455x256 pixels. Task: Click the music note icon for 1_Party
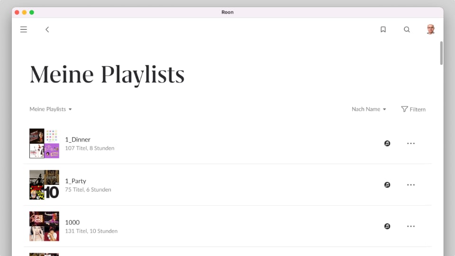coord(387,185)
